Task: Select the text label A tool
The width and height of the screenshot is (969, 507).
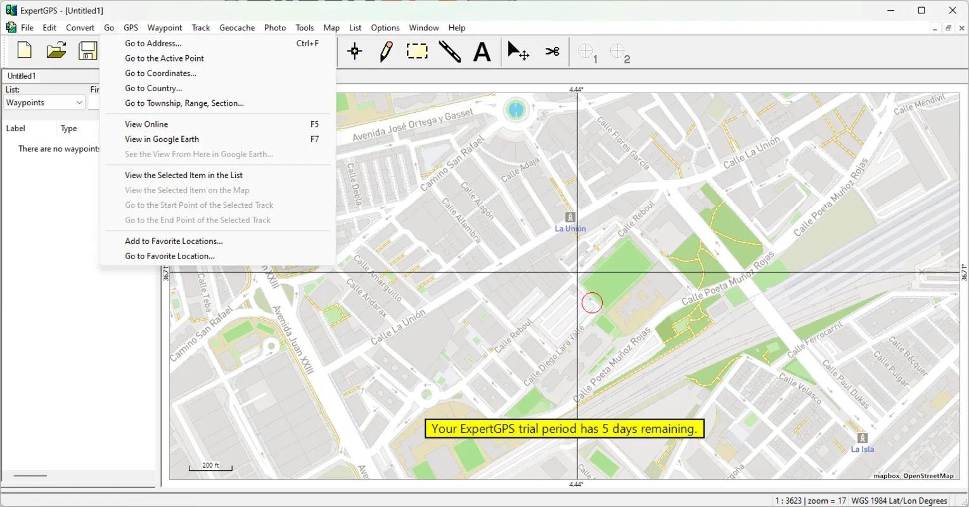Action: pyautogui.click(x=482, y=51)
